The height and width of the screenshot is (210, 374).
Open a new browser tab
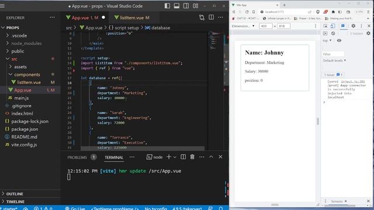tap(285, 5)
